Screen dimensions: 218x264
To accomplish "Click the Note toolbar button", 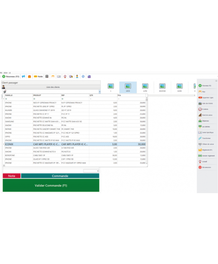I will pyautogui.click(x=39, y=77).
